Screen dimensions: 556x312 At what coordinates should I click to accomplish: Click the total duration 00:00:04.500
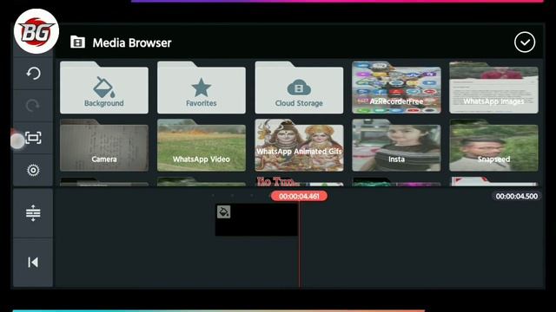pyautogui.click(x=517, y=196)
